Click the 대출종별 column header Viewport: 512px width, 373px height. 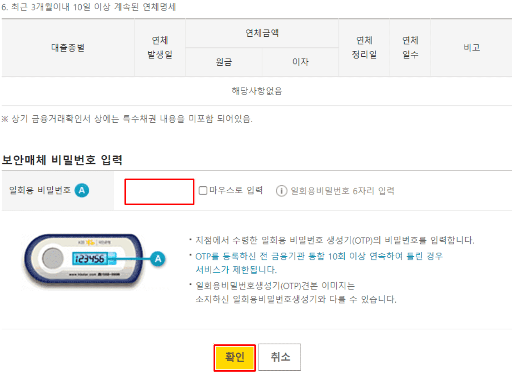tap(68, 48)
